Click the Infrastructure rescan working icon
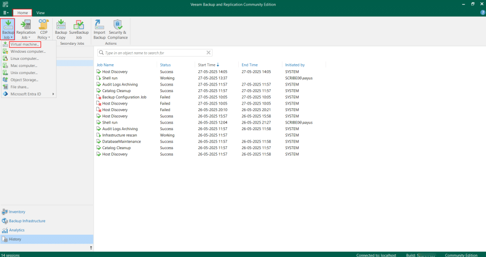This screenshot has width=486, height=257. [x=99, y=135]
